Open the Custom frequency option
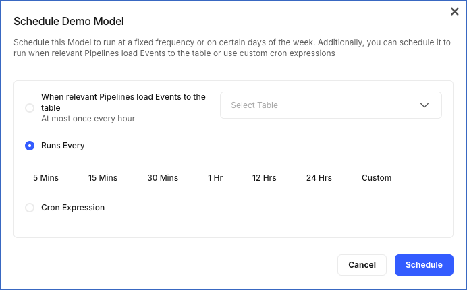The image size is (467, 290). tap(377, 178)
